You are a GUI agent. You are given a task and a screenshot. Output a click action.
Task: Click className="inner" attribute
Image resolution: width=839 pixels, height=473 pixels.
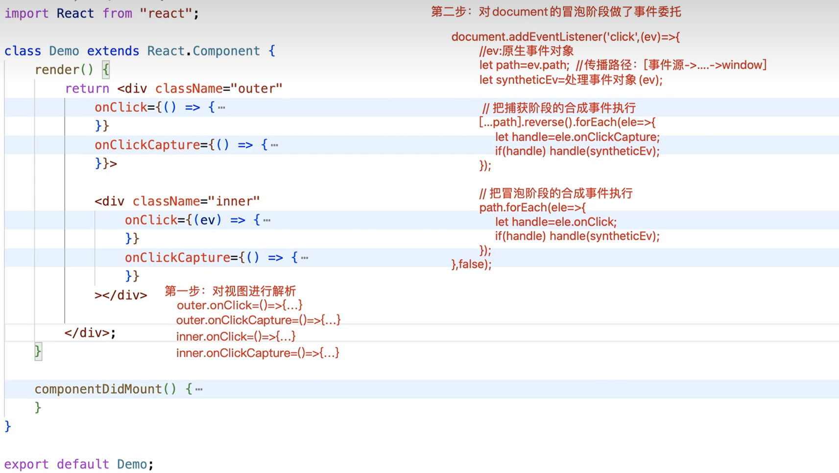click(196, 201)
